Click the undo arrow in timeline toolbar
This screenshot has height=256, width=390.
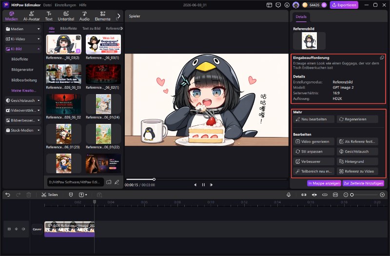tap(8, 195)
